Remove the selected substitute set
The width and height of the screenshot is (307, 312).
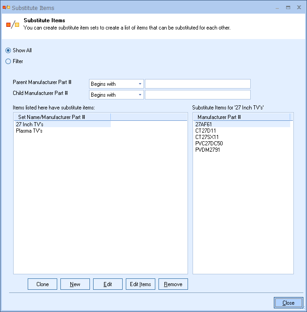tap(173, 284)
